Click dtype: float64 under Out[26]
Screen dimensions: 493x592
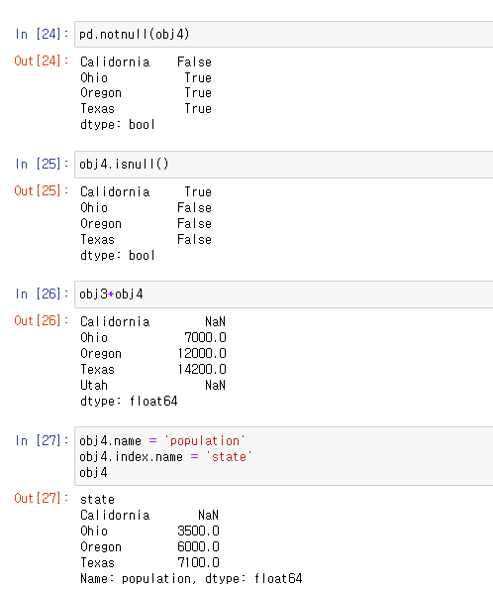coord(129,401)
